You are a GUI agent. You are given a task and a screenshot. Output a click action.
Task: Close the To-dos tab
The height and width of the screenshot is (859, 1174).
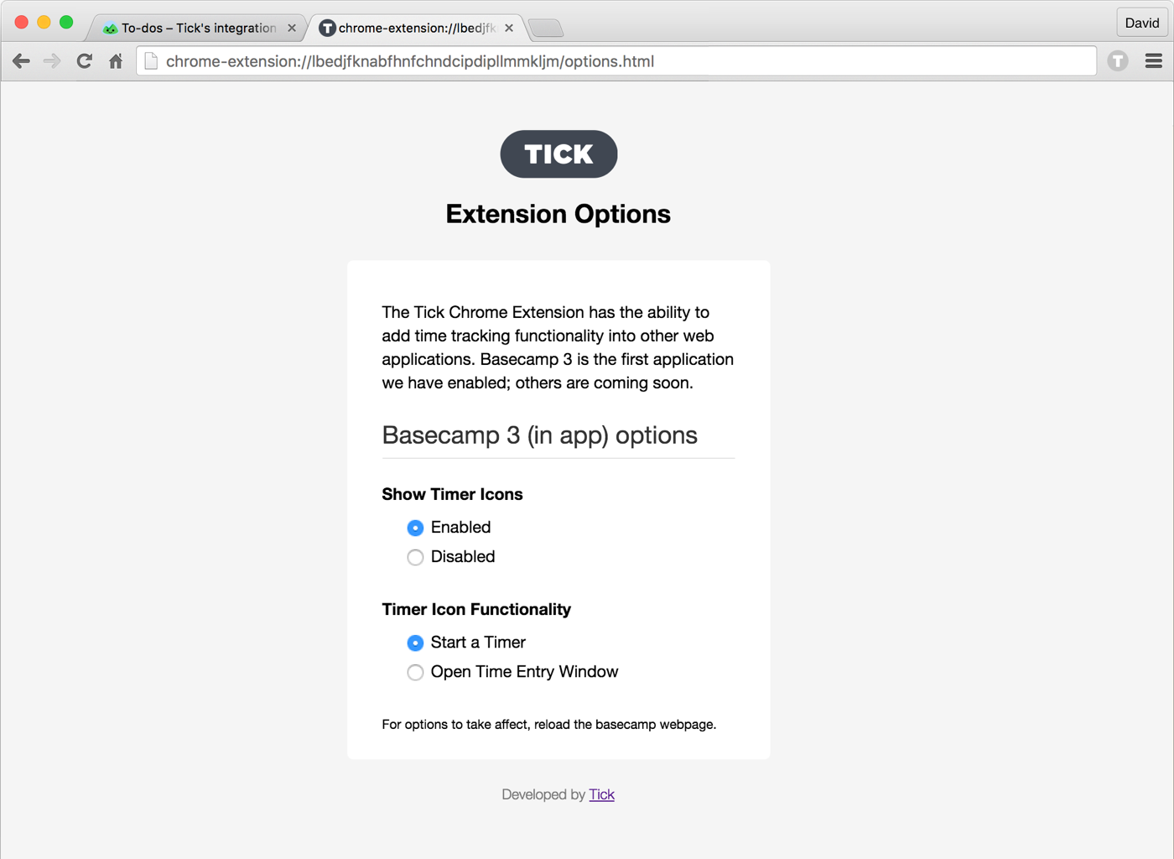click(x=292, y=27)
